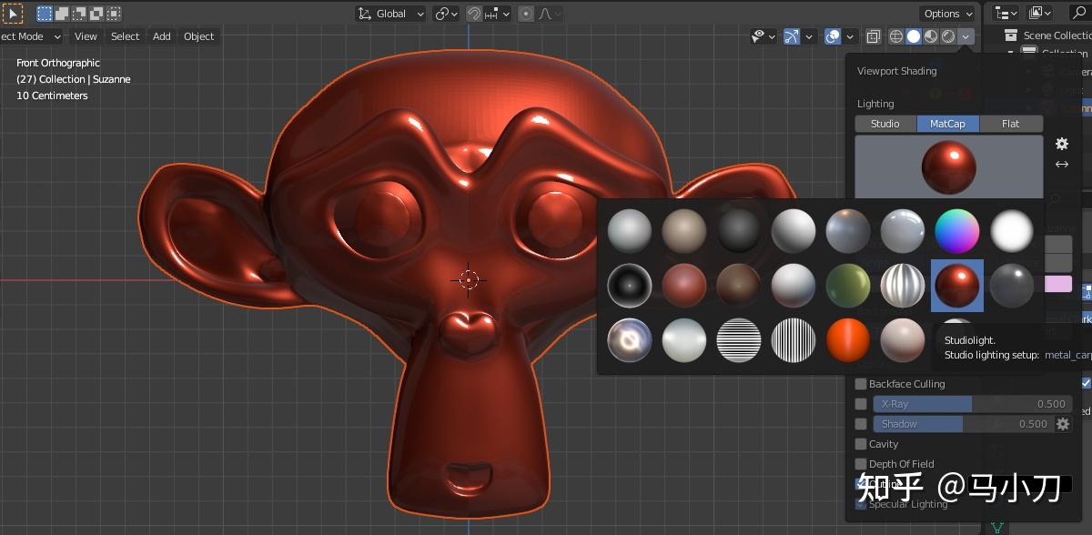Toggle the X-ray view icon in header

[x=873, y=36]
